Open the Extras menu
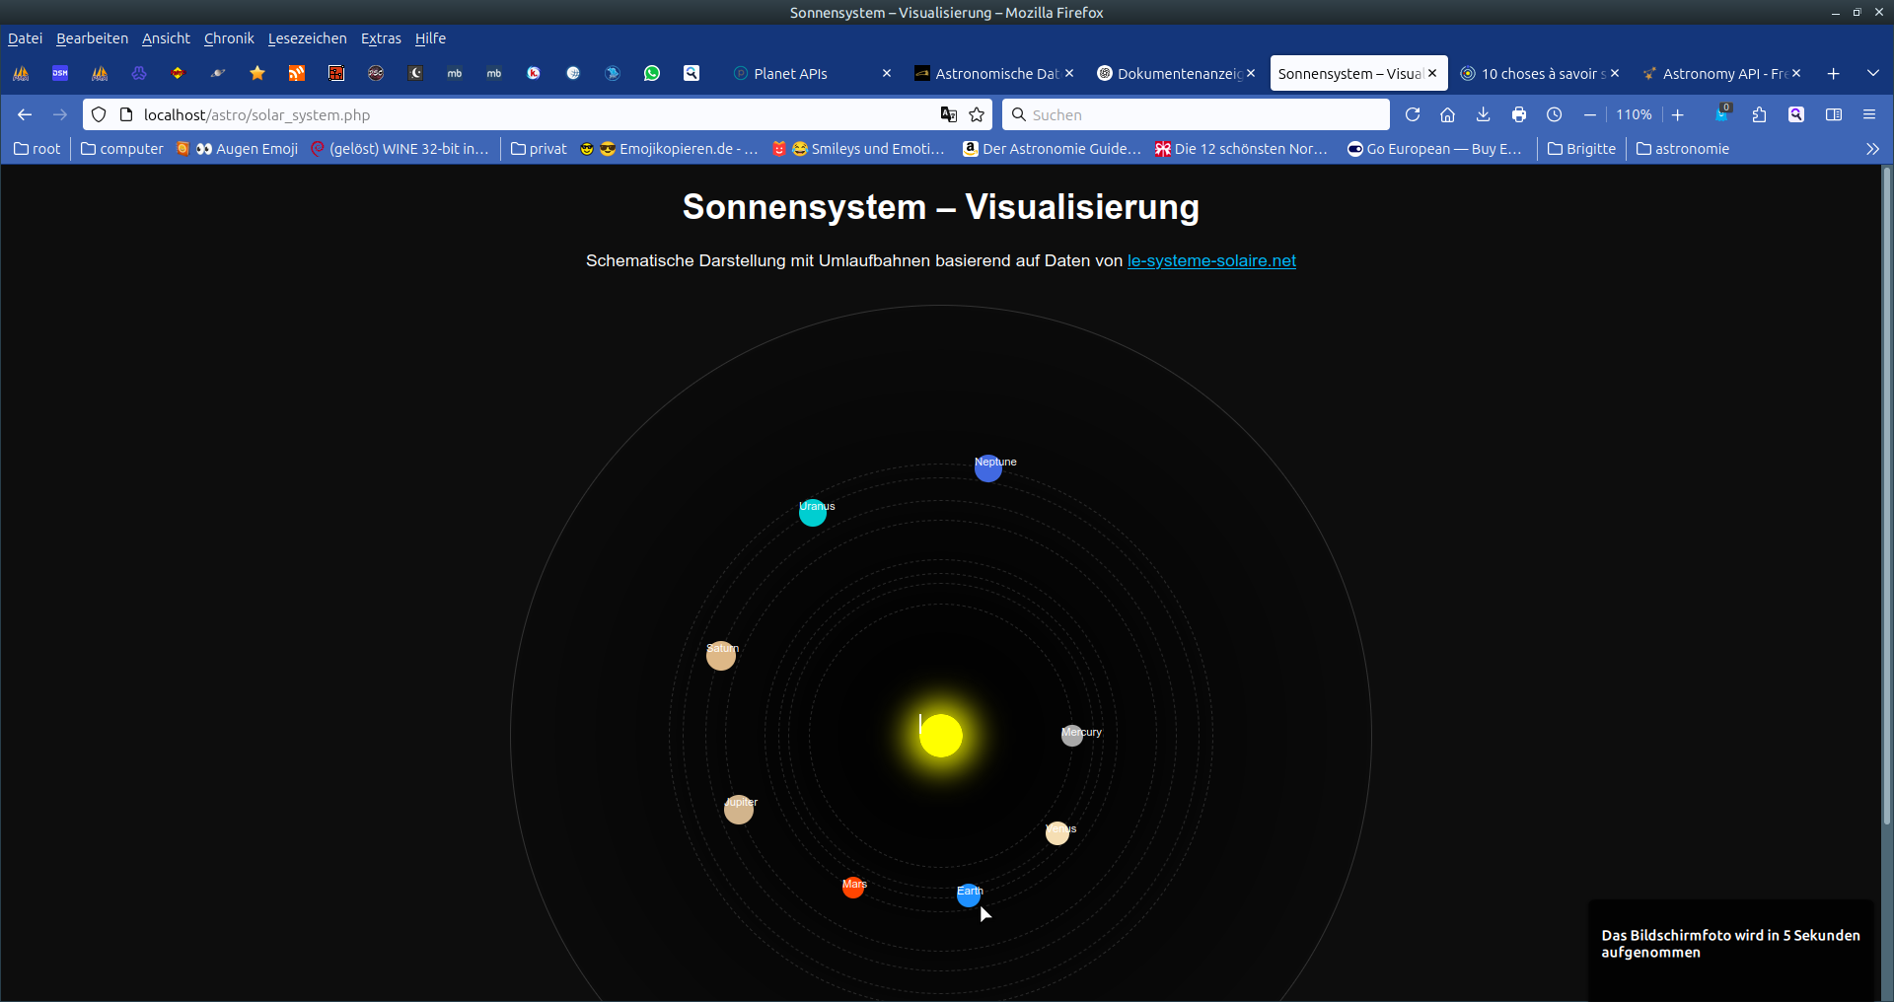 pyautogui.click(x=381, y=38)
